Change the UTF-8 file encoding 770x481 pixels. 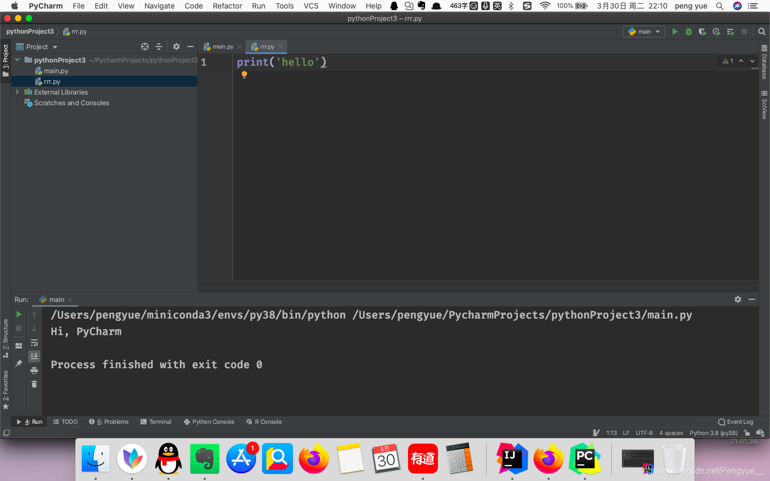tap(644, 433)
